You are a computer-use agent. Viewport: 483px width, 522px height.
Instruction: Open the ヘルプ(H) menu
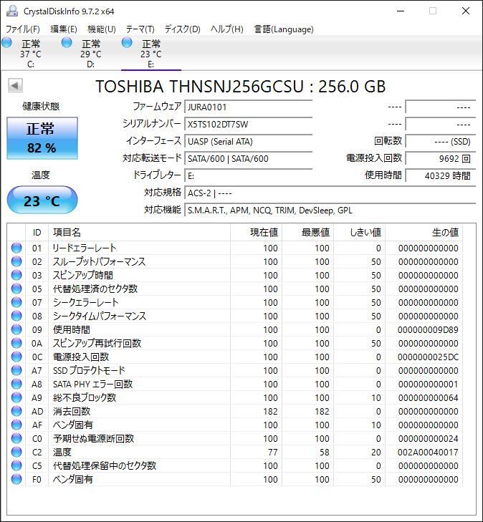coord(227,29)
